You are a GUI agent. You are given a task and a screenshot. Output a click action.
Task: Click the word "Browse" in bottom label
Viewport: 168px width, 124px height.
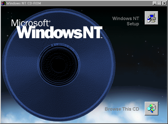click(x=112, y=109)
